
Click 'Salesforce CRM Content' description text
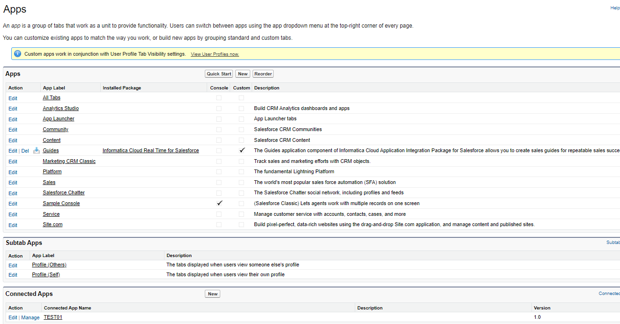tap(282, 140)
